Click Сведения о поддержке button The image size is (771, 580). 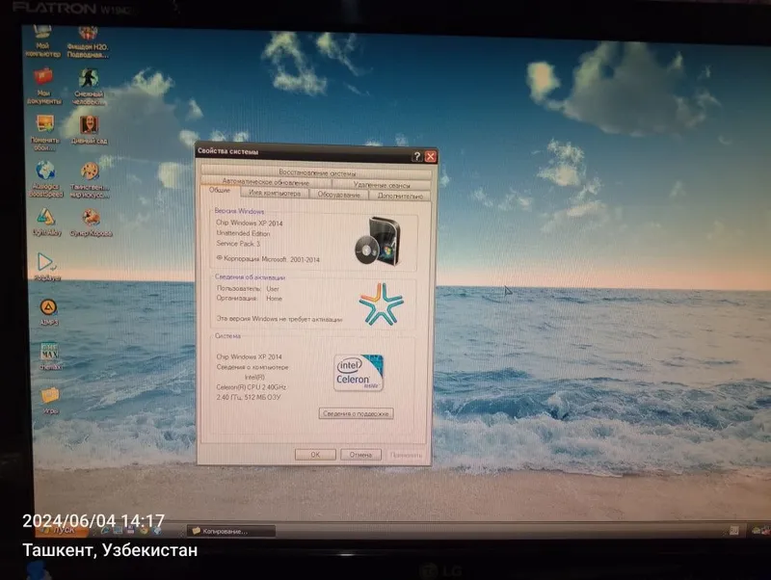point(356,414)
